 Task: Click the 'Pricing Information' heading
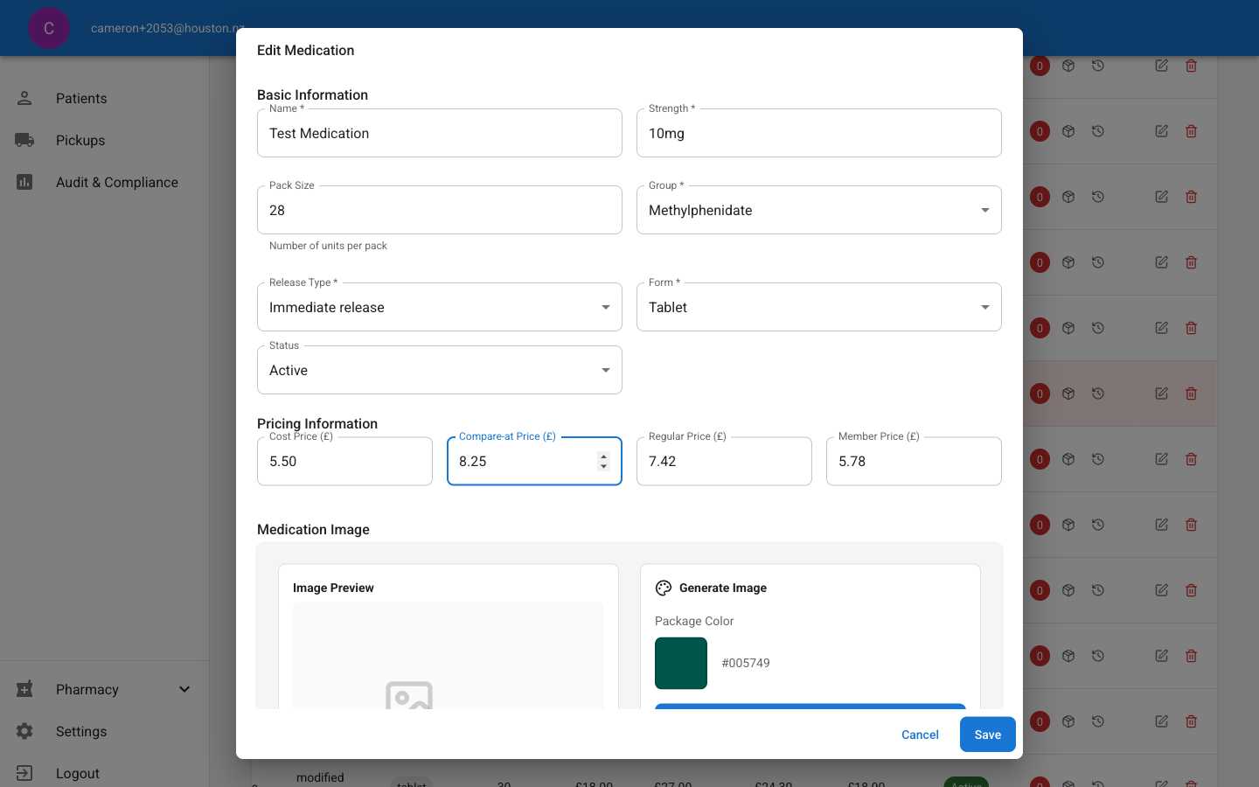(317, 423)
